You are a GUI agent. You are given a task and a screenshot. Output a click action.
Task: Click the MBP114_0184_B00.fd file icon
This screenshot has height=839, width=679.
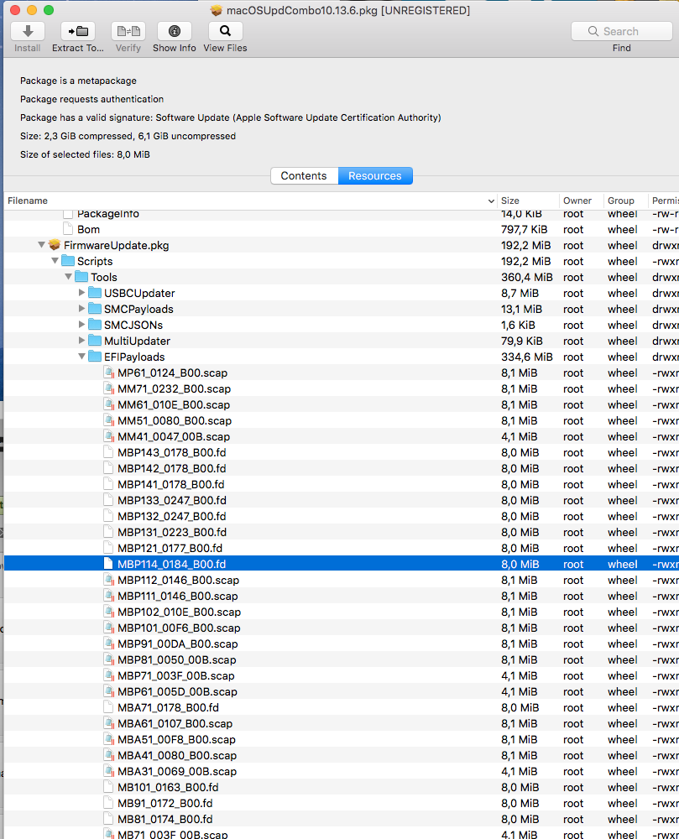(108, 564)
